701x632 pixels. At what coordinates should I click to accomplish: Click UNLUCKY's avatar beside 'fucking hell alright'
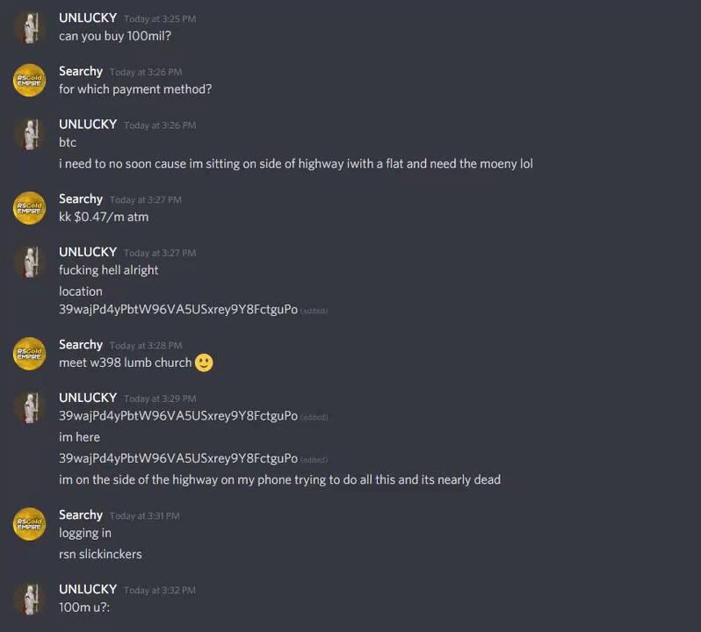(30, 262)
